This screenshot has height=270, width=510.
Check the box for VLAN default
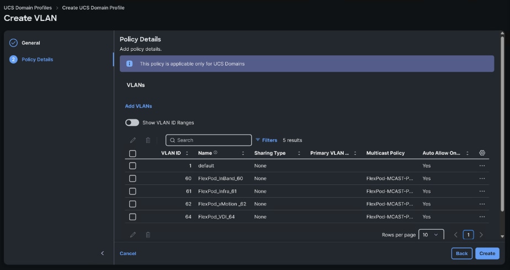[132, 166]
